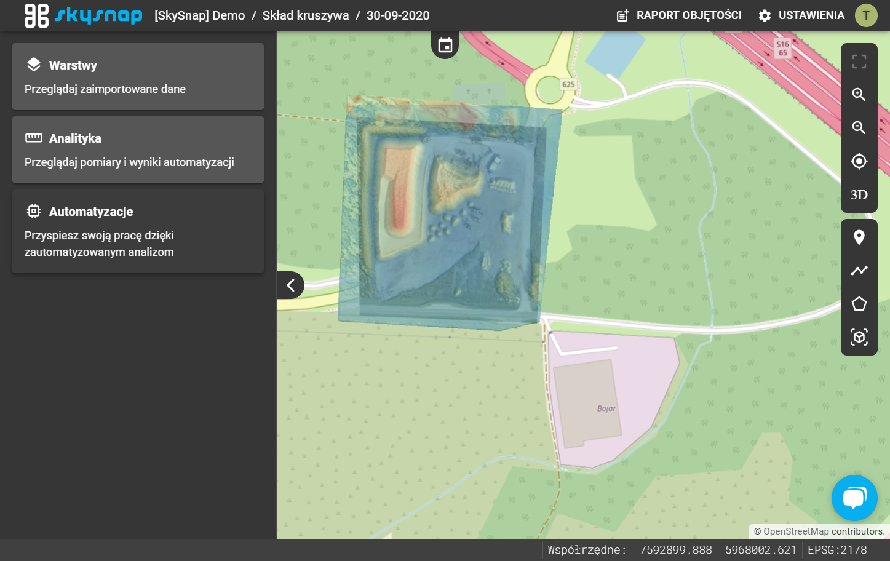
Task: Click the 7592899.888 coordinate value
Action: [676, 550]
